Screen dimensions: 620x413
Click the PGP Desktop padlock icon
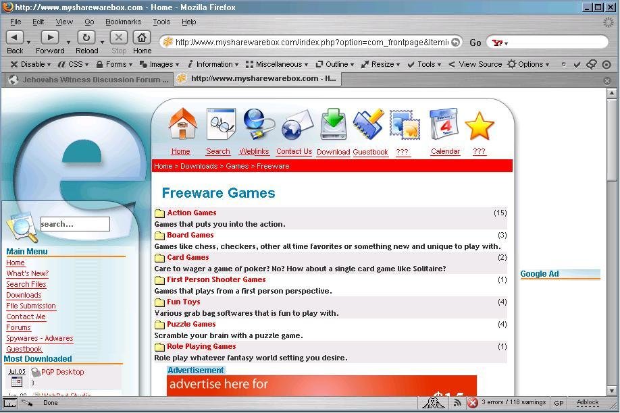click(36, 372)
